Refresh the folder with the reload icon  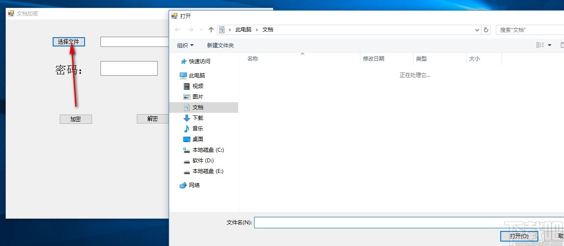click(487, 30)
